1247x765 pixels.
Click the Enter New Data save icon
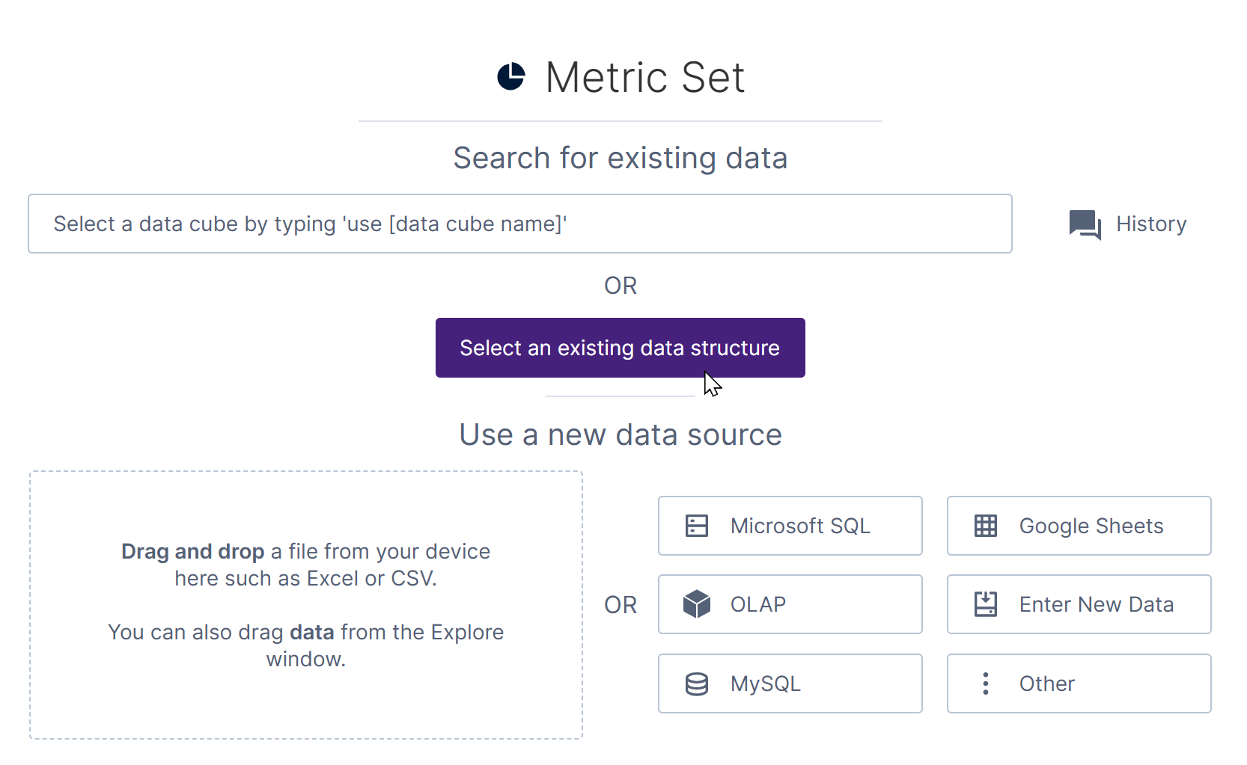986,604
